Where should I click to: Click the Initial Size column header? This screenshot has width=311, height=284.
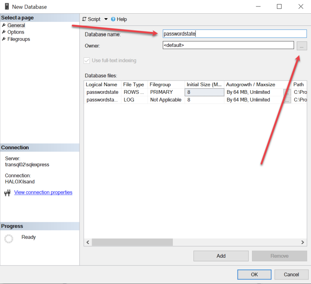pos(204,85)
